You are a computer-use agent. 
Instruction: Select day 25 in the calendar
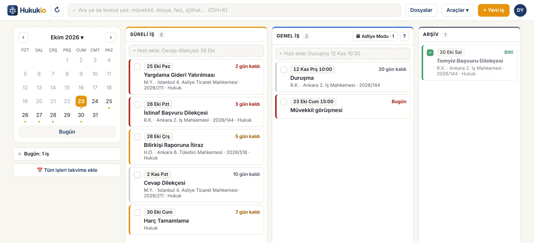tap(109, 101)
